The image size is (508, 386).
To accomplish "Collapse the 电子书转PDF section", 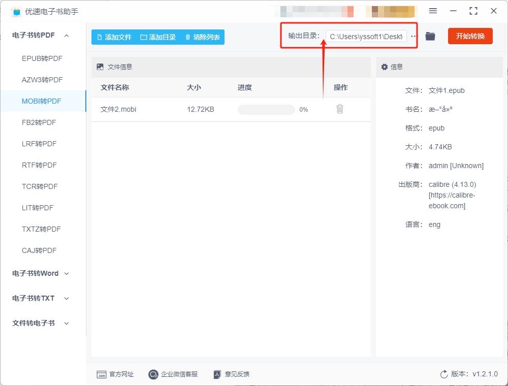I will 67,35.
